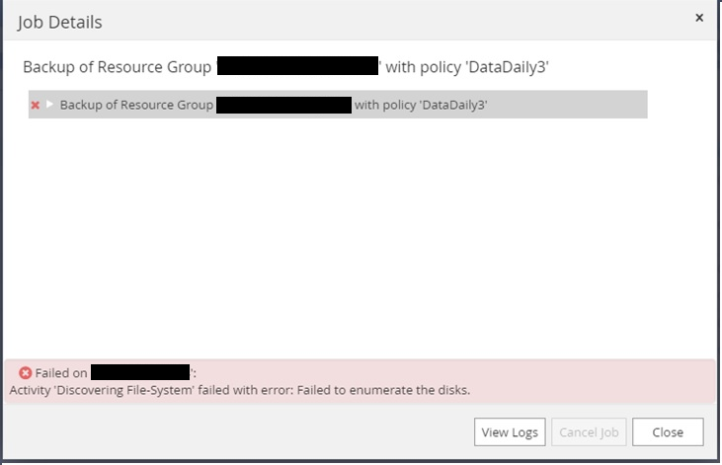Click the redacted resource group name in heading
Viewport: 722px width, 465px height.
coord(297,67)
